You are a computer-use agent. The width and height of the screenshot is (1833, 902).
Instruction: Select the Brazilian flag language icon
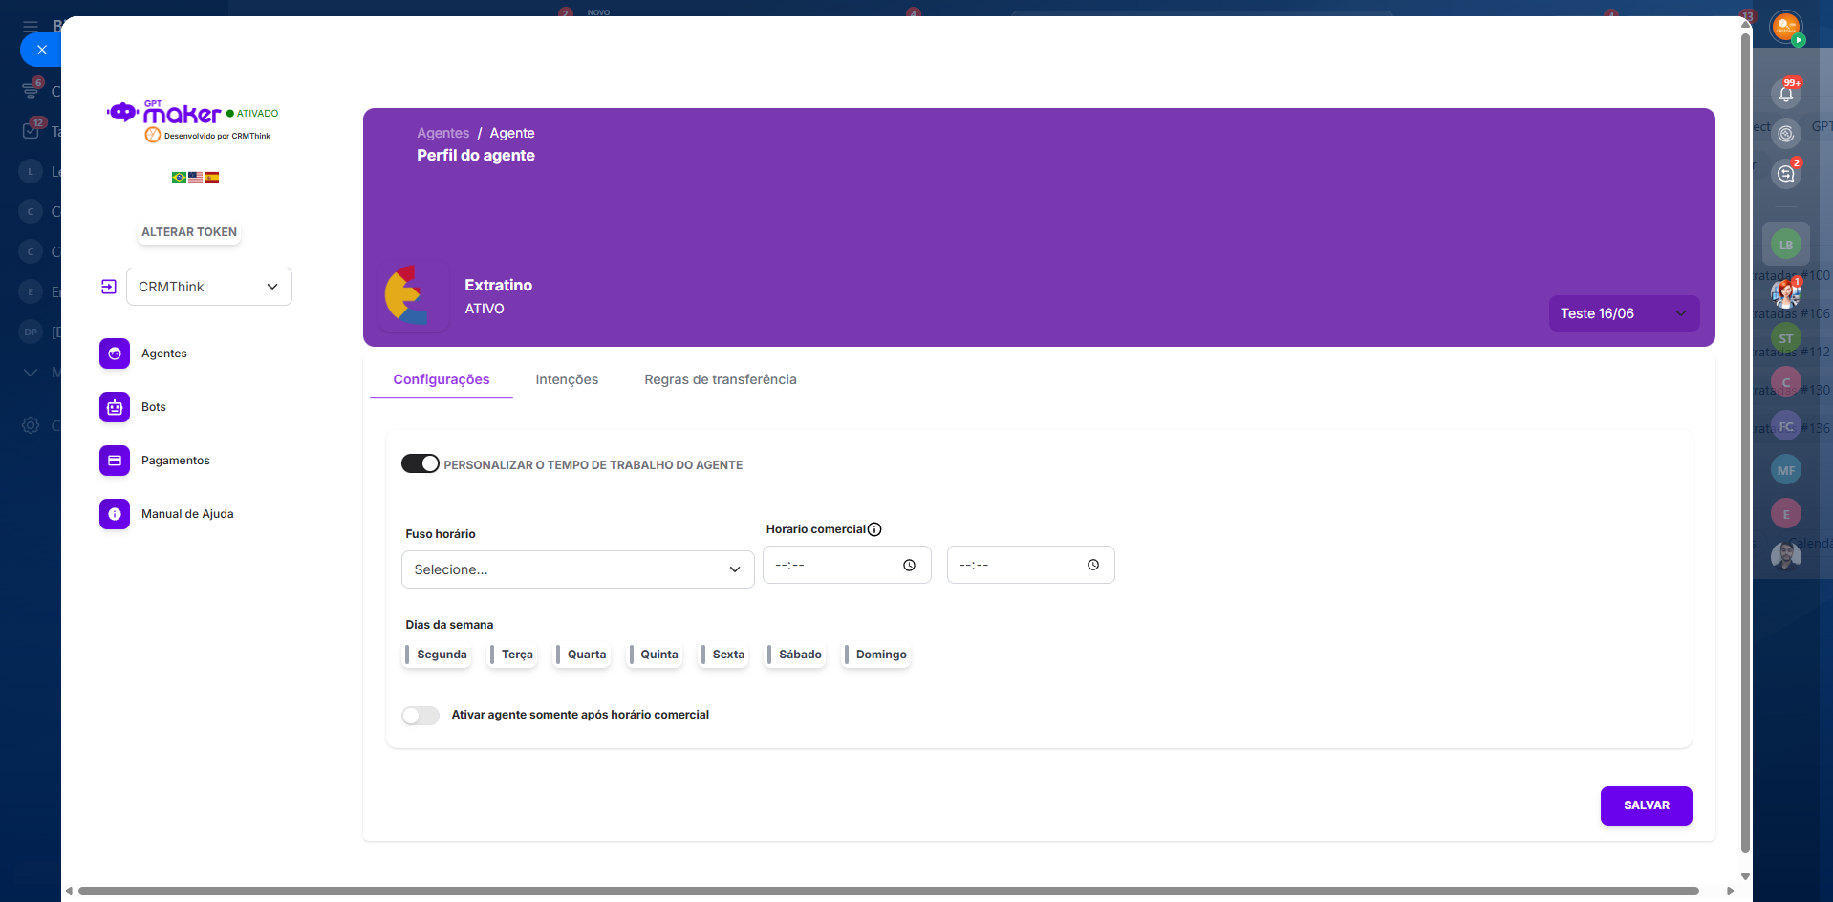pyautogui.click(x=179, y=177)
